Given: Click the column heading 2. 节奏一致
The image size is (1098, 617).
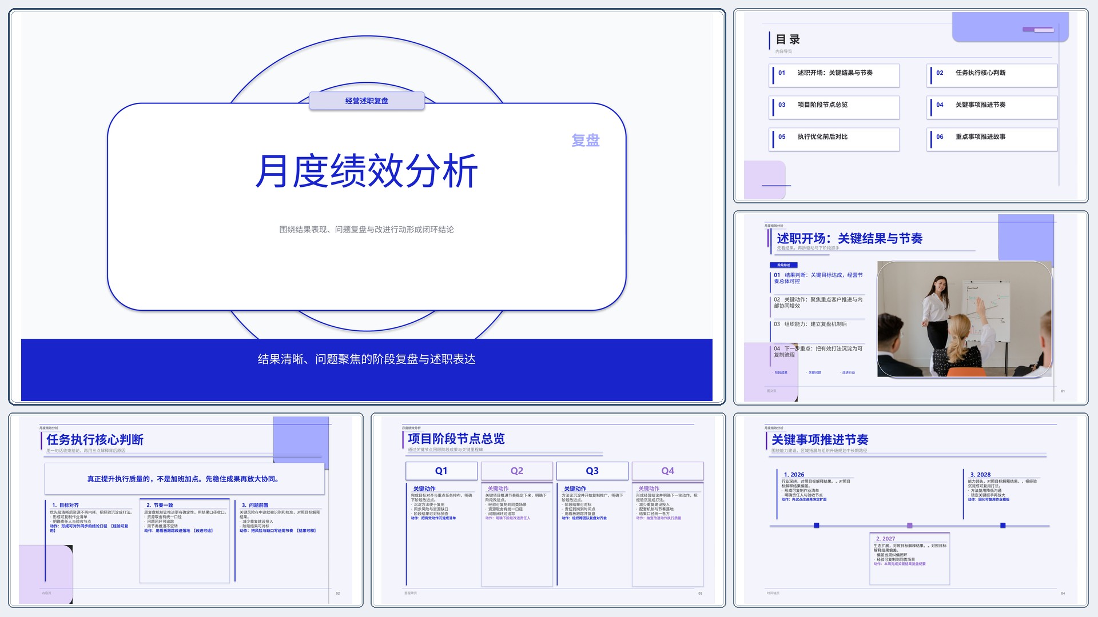Looking at the screenshot, I should (x=160, y=505).
